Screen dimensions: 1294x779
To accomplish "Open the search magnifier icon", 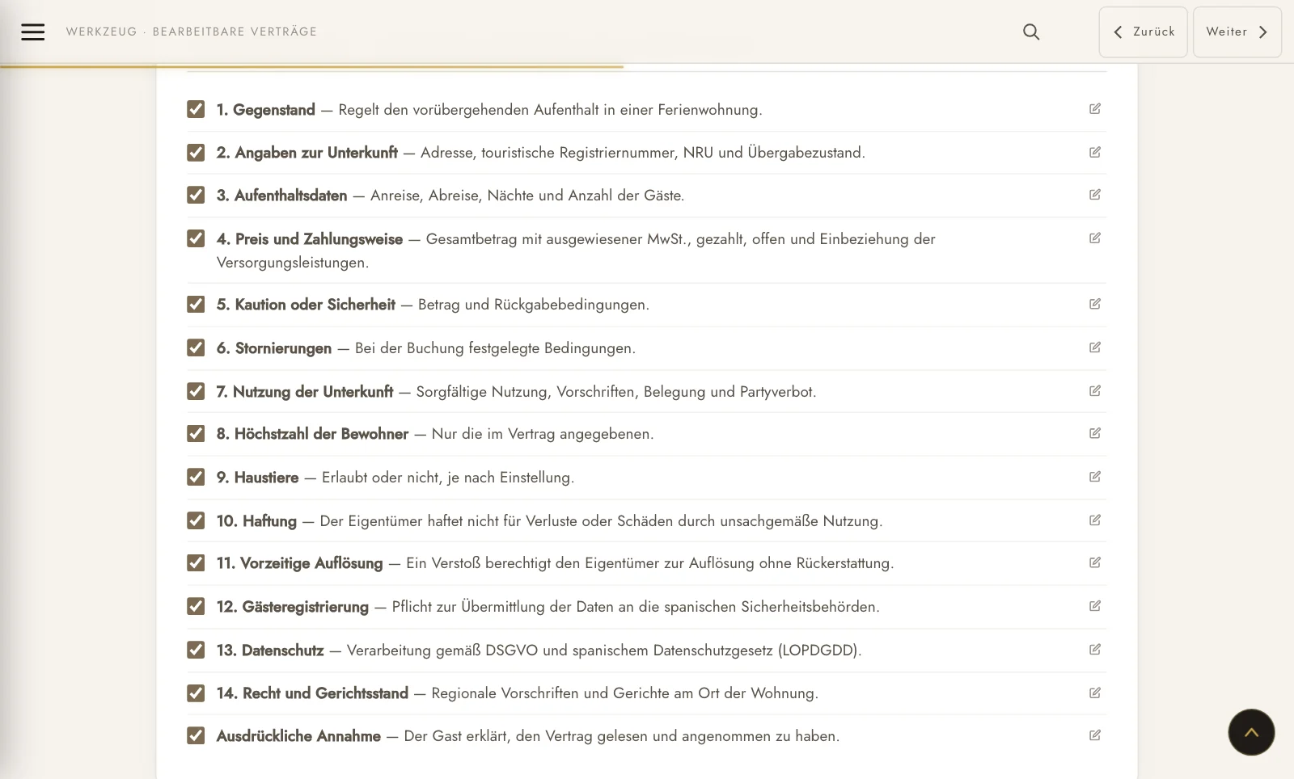I will [1031, 32].
